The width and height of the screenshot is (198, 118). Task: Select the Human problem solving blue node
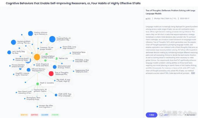pyautogui.click(x=14, y=42)
